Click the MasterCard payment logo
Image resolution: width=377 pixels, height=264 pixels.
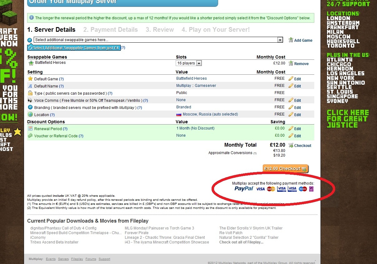pyautogui.click(x=271, y=189)
